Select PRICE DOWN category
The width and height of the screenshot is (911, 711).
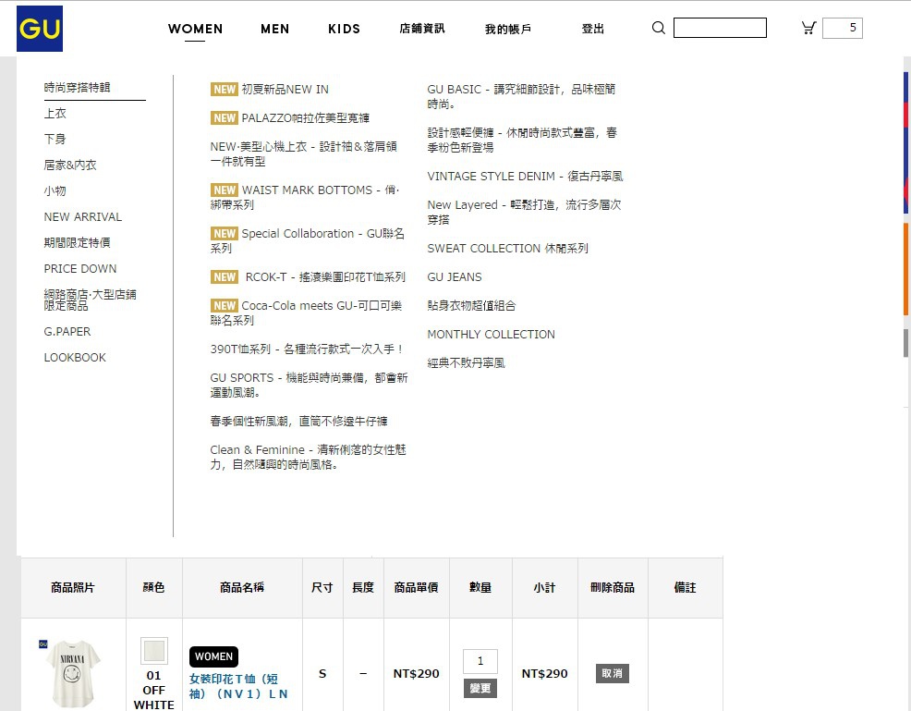click(x=80, y=268)
